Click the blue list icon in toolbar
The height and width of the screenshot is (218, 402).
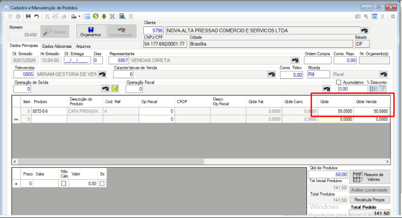click(x=87, y=17)
